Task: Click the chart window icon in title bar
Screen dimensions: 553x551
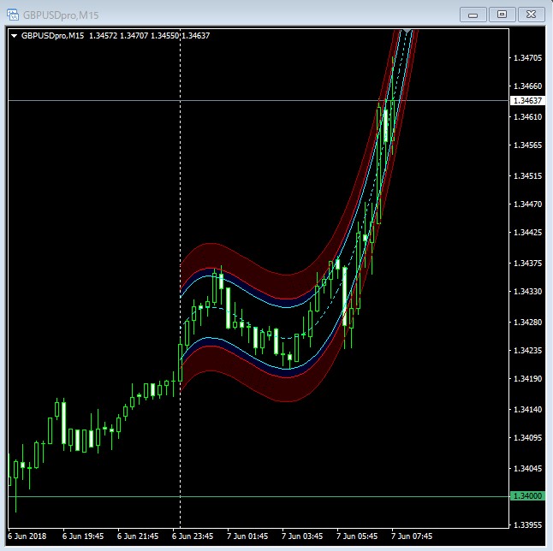Action: click(x=13, y=15)
